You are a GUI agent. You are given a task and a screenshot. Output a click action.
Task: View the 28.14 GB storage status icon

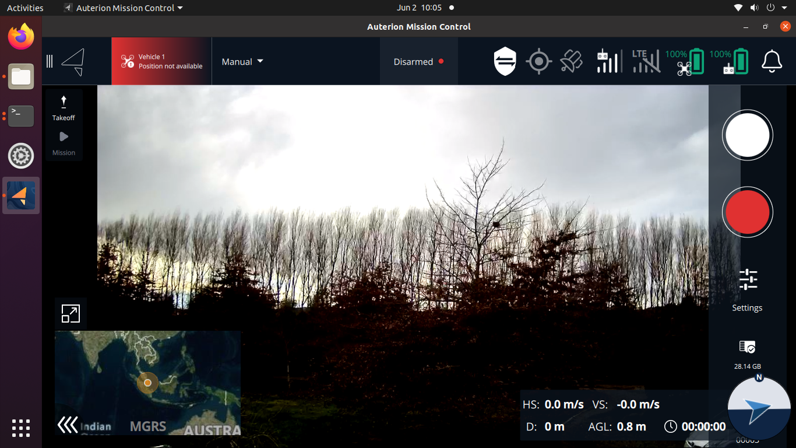pos(746,346)
